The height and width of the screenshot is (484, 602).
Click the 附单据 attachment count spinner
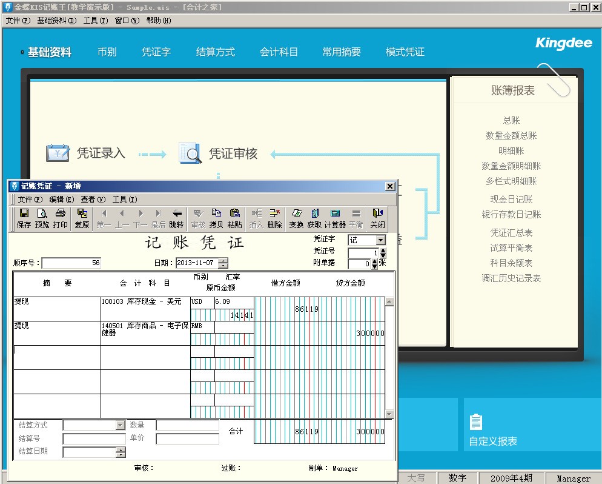[375, 264]
